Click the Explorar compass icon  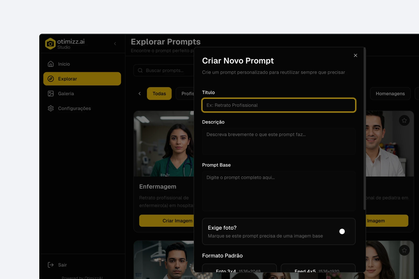tap(51, 78)
